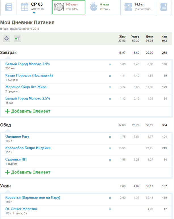Open the Сырники ПП food link
Image resolution: width=174 pixels, height=219 pixels.
[16, 159]
